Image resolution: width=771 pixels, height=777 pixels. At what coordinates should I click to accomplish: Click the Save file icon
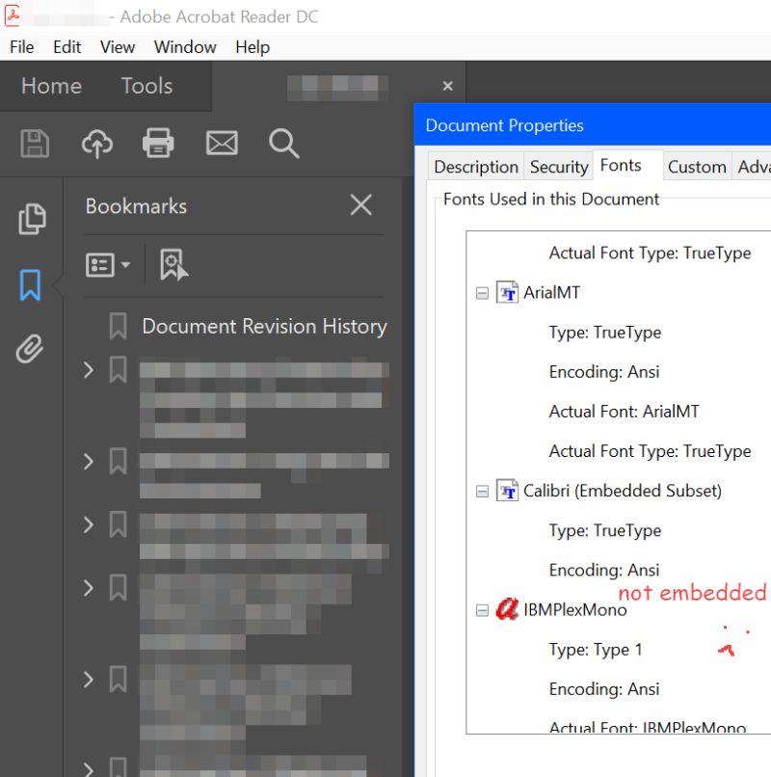[x=34, y=142]
